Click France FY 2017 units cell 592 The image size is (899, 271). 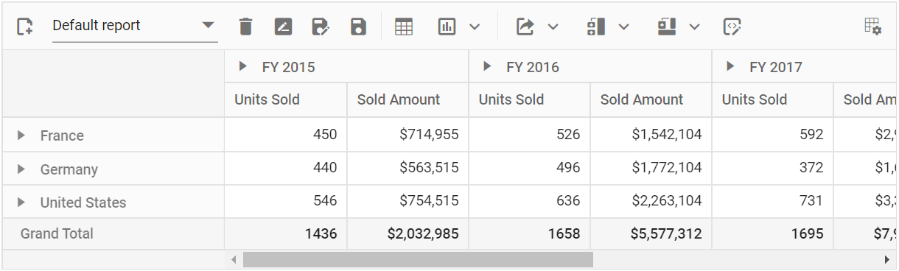(772, 135)
